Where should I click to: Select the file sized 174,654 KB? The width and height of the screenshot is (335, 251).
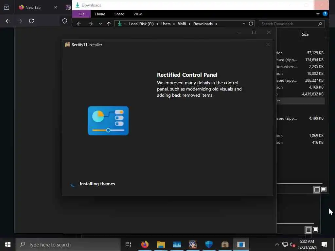pos(301,60)
